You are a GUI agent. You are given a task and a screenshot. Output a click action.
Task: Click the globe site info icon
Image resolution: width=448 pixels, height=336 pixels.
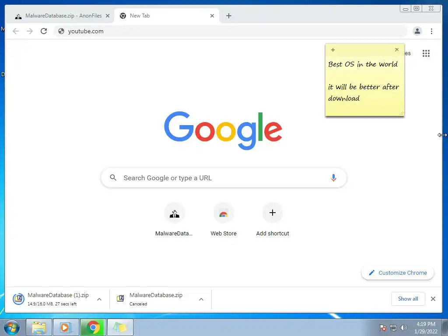coord(61,31)
